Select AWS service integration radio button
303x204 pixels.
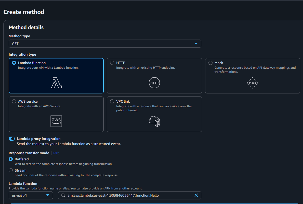(14, 101)
